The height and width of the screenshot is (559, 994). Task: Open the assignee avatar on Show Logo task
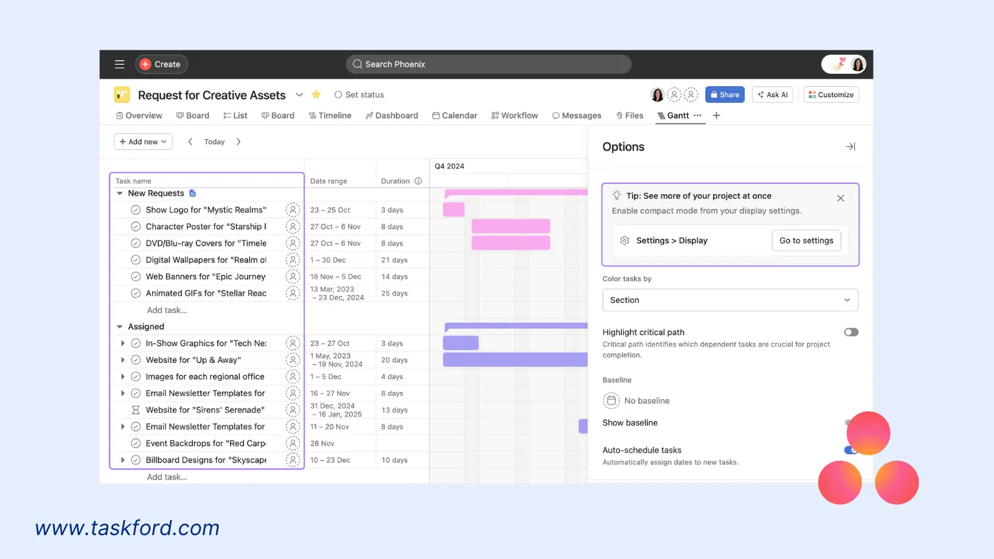[x=293, y=210]
